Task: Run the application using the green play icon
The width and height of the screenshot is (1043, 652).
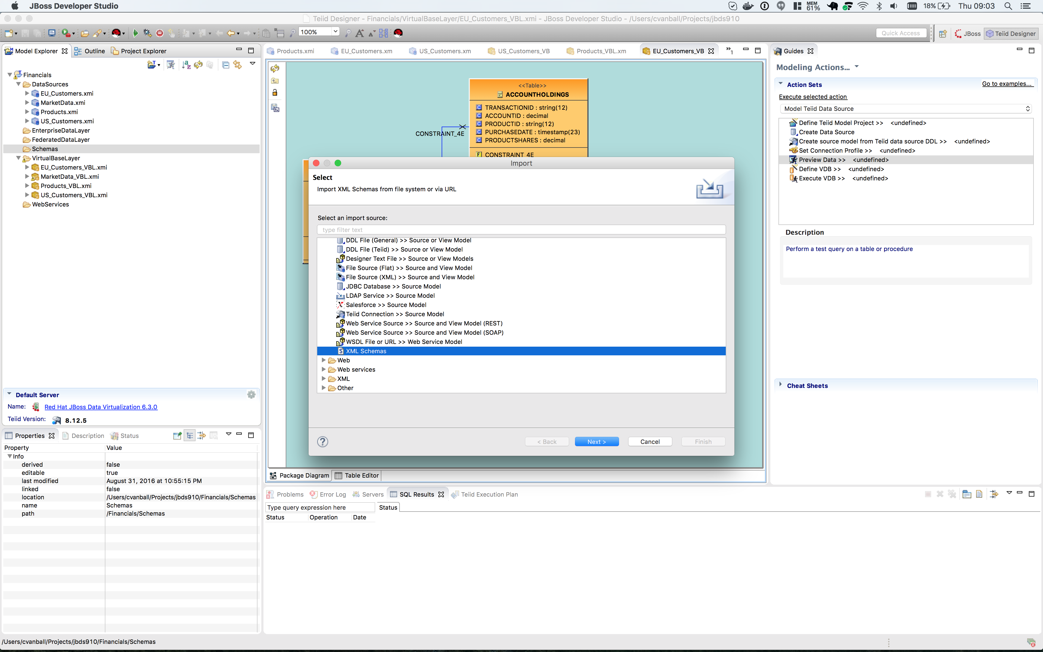Action: tap(136, 33)
